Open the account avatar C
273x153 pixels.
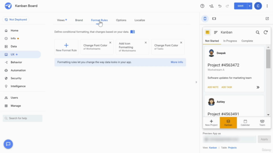pyautogui.click(x=258, y=6)
